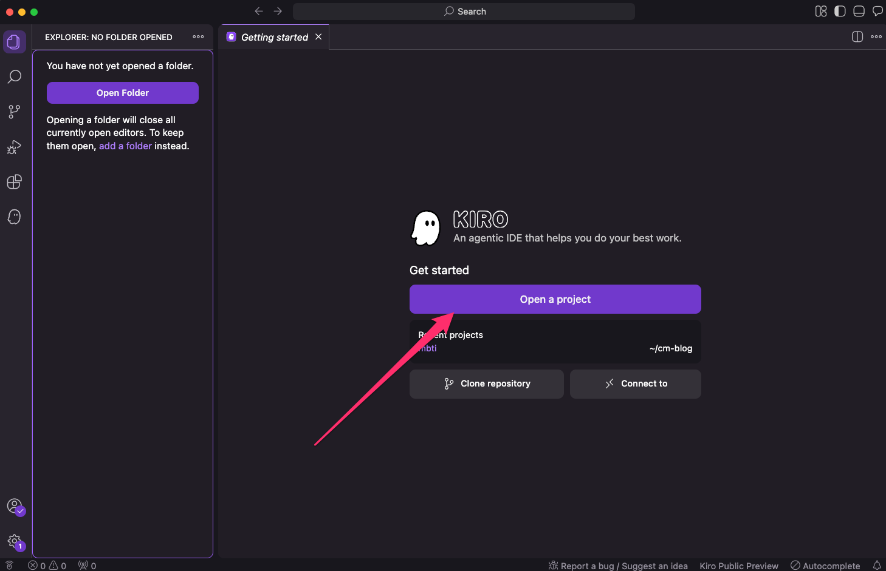Click Report a bug / Suggest an idea

point(618,566)
